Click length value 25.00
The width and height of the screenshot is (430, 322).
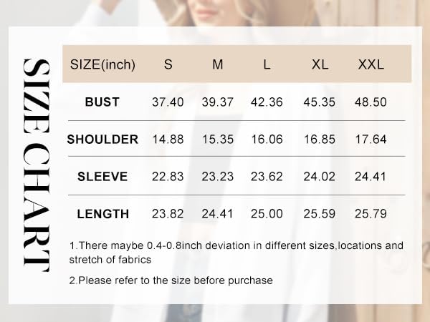click(267, 214)
